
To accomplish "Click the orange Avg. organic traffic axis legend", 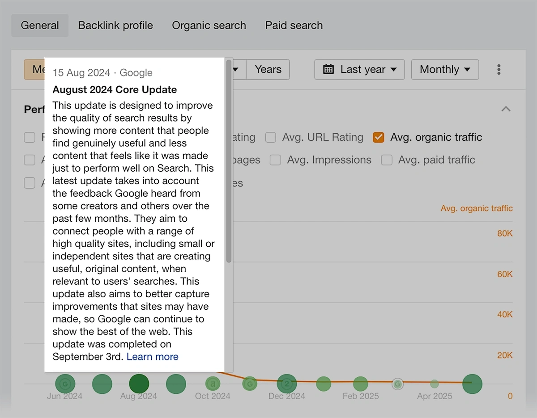I will 477,208.
